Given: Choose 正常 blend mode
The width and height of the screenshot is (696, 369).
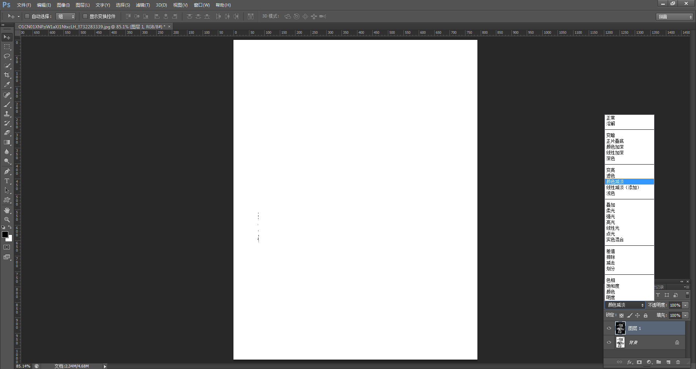Looking at the screenshot, I should tap(629, 118).
